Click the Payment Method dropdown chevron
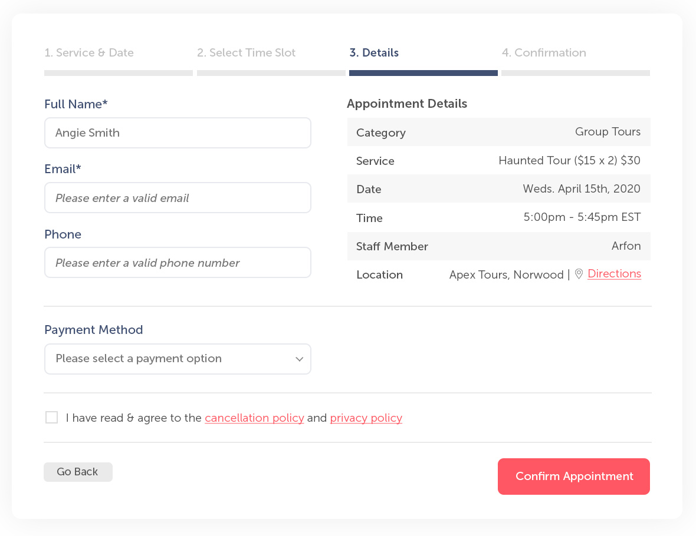This screenshot has height=536, width=696. (299, 359)
